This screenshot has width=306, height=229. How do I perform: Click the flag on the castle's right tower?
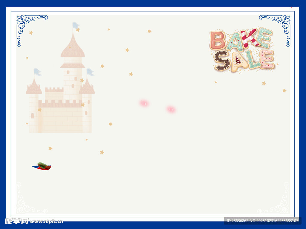pos(90,72)
